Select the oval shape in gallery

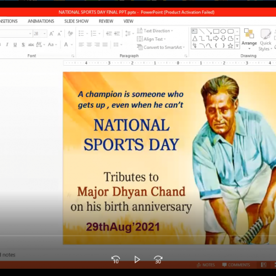[224, 31]
